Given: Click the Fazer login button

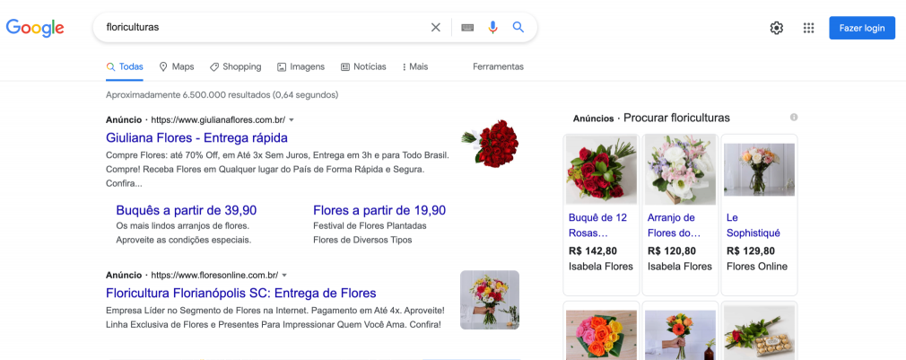Looking at the screenshot, I should (x=862, y=28).
